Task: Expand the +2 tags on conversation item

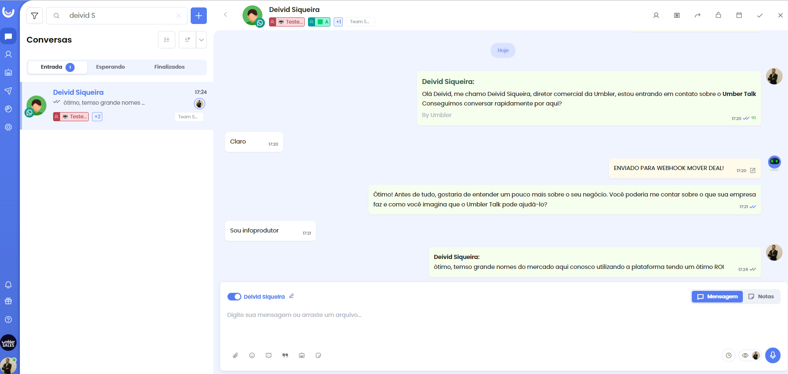Action: (97, 117)
